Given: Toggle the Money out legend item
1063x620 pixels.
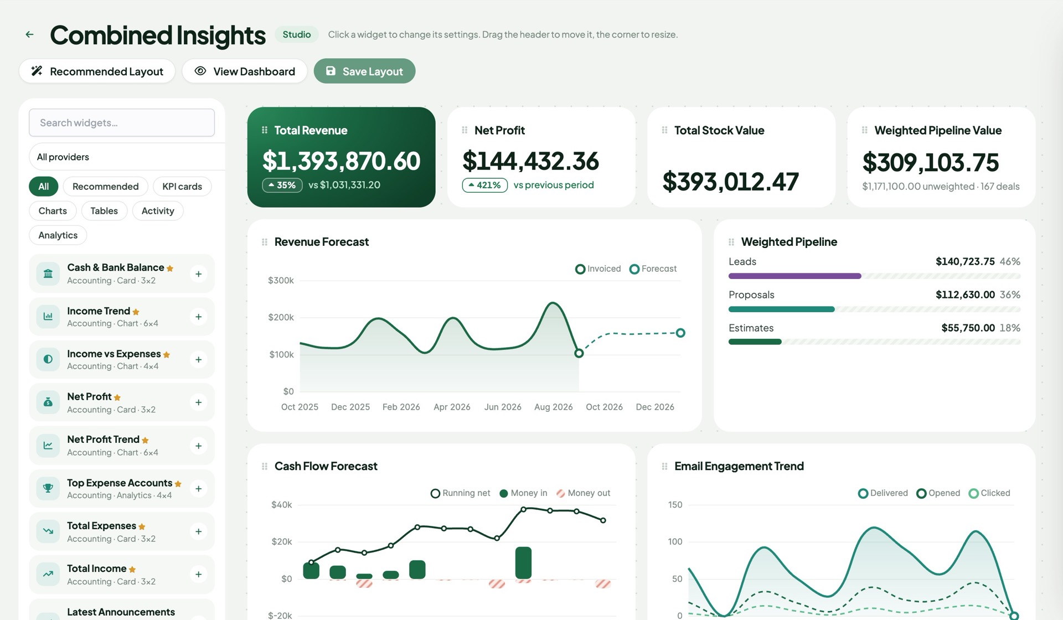Looking at the screenshot, I should tap(583, 493).
